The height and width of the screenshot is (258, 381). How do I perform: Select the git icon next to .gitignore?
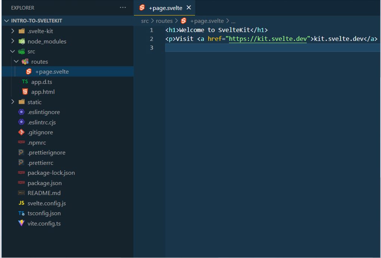[22, 132]
